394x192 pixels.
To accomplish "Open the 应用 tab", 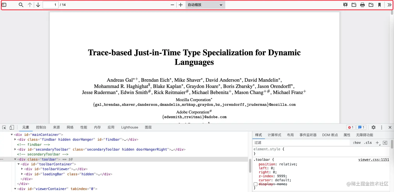I will 111,127.
